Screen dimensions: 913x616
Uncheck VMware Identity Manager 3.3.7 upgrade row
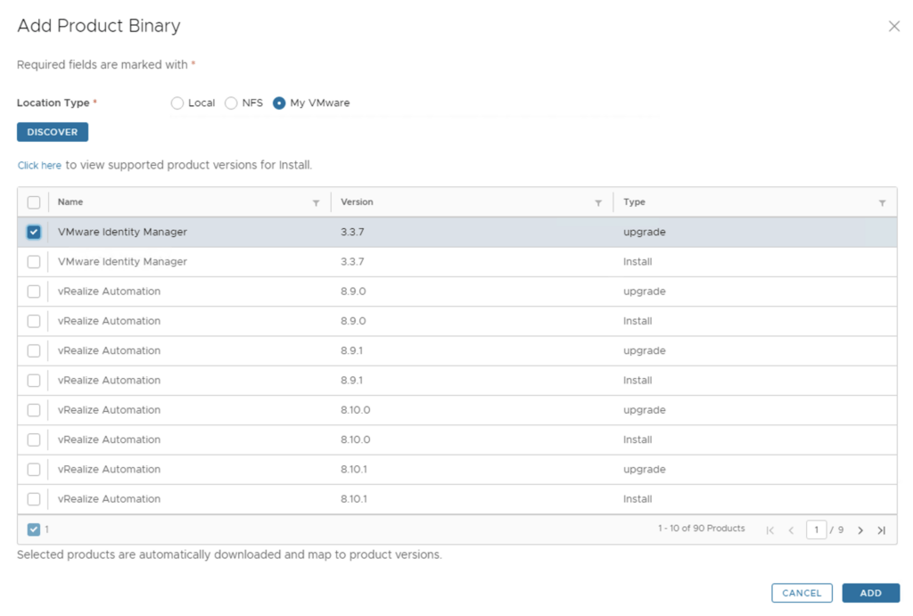click(34, 233)
